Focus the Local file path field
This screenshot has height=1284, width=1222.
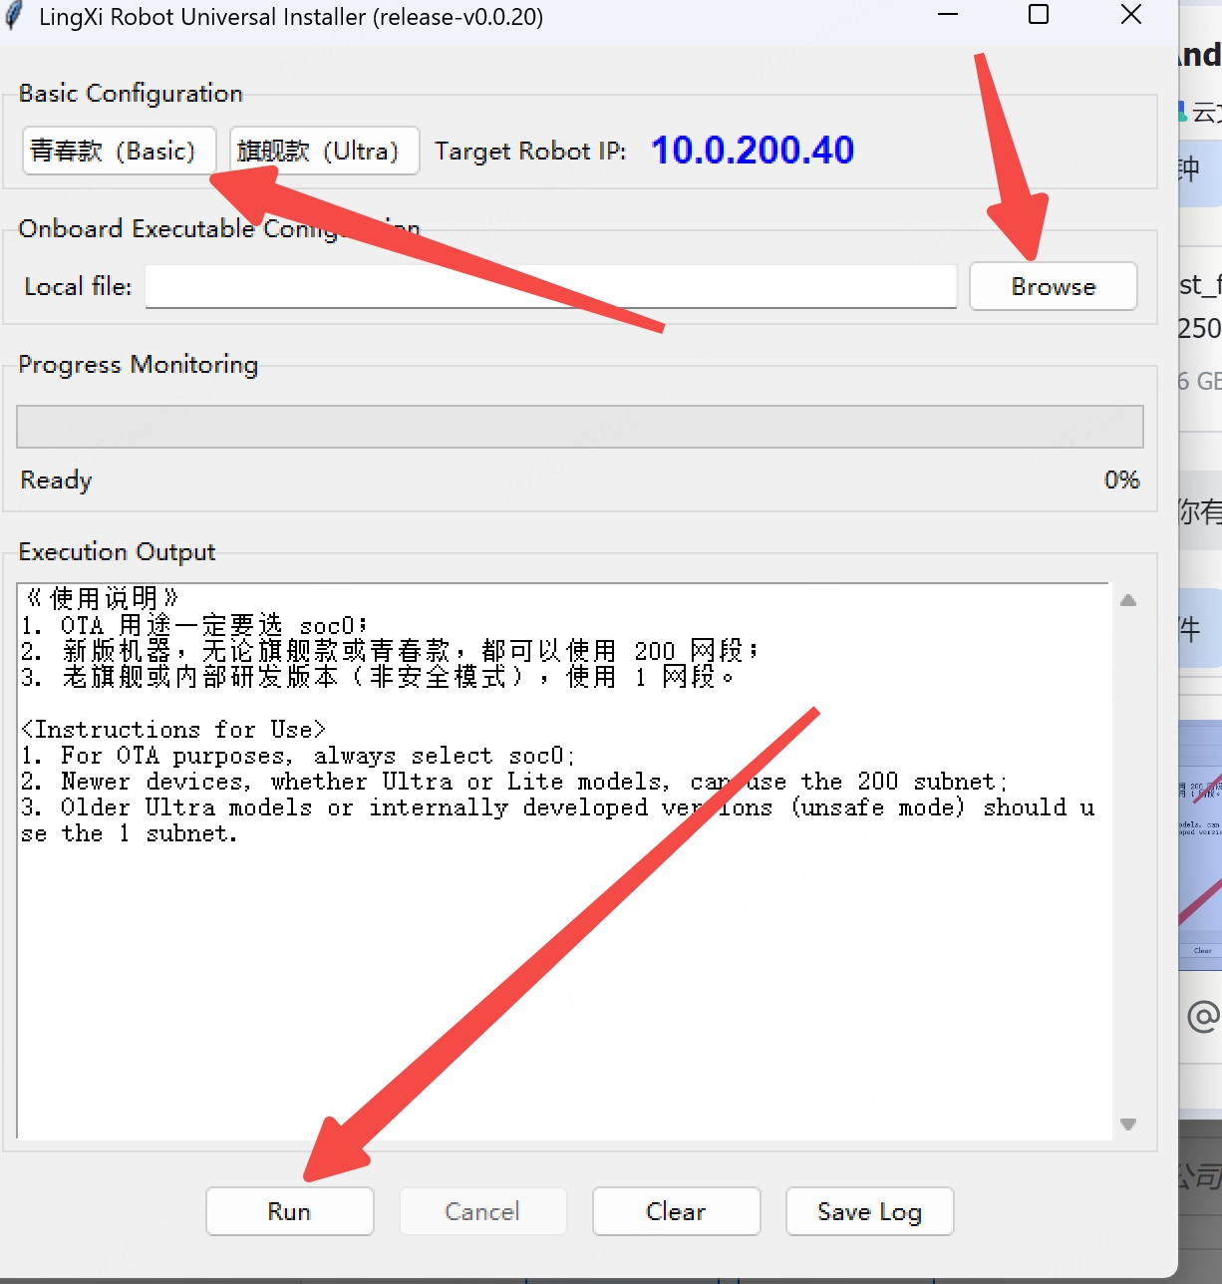tap(551, 286)
